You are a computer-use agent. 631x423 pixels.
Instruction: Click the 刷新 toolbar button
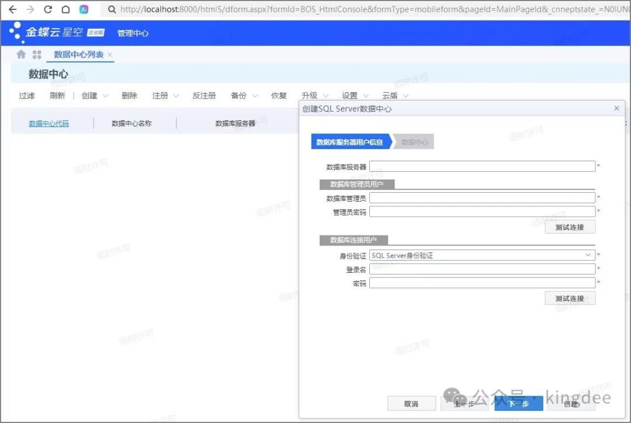point(57,96)
